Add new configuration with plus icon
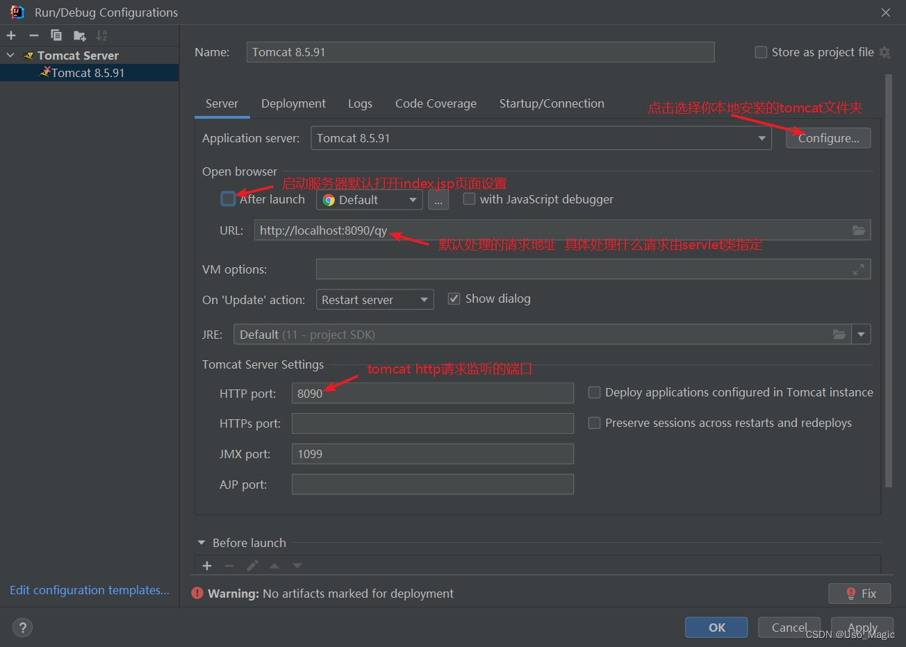Screen dimensions: 906x647 11,35
